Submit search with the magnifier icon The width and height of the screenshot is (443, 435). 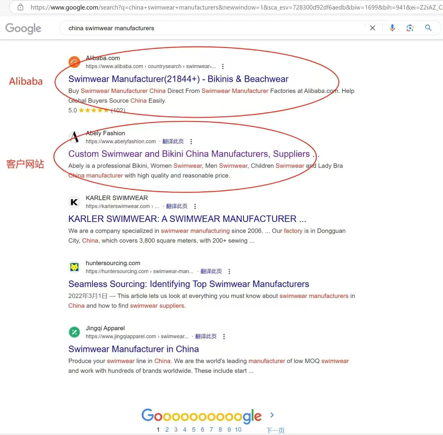[x=428, y=28]
